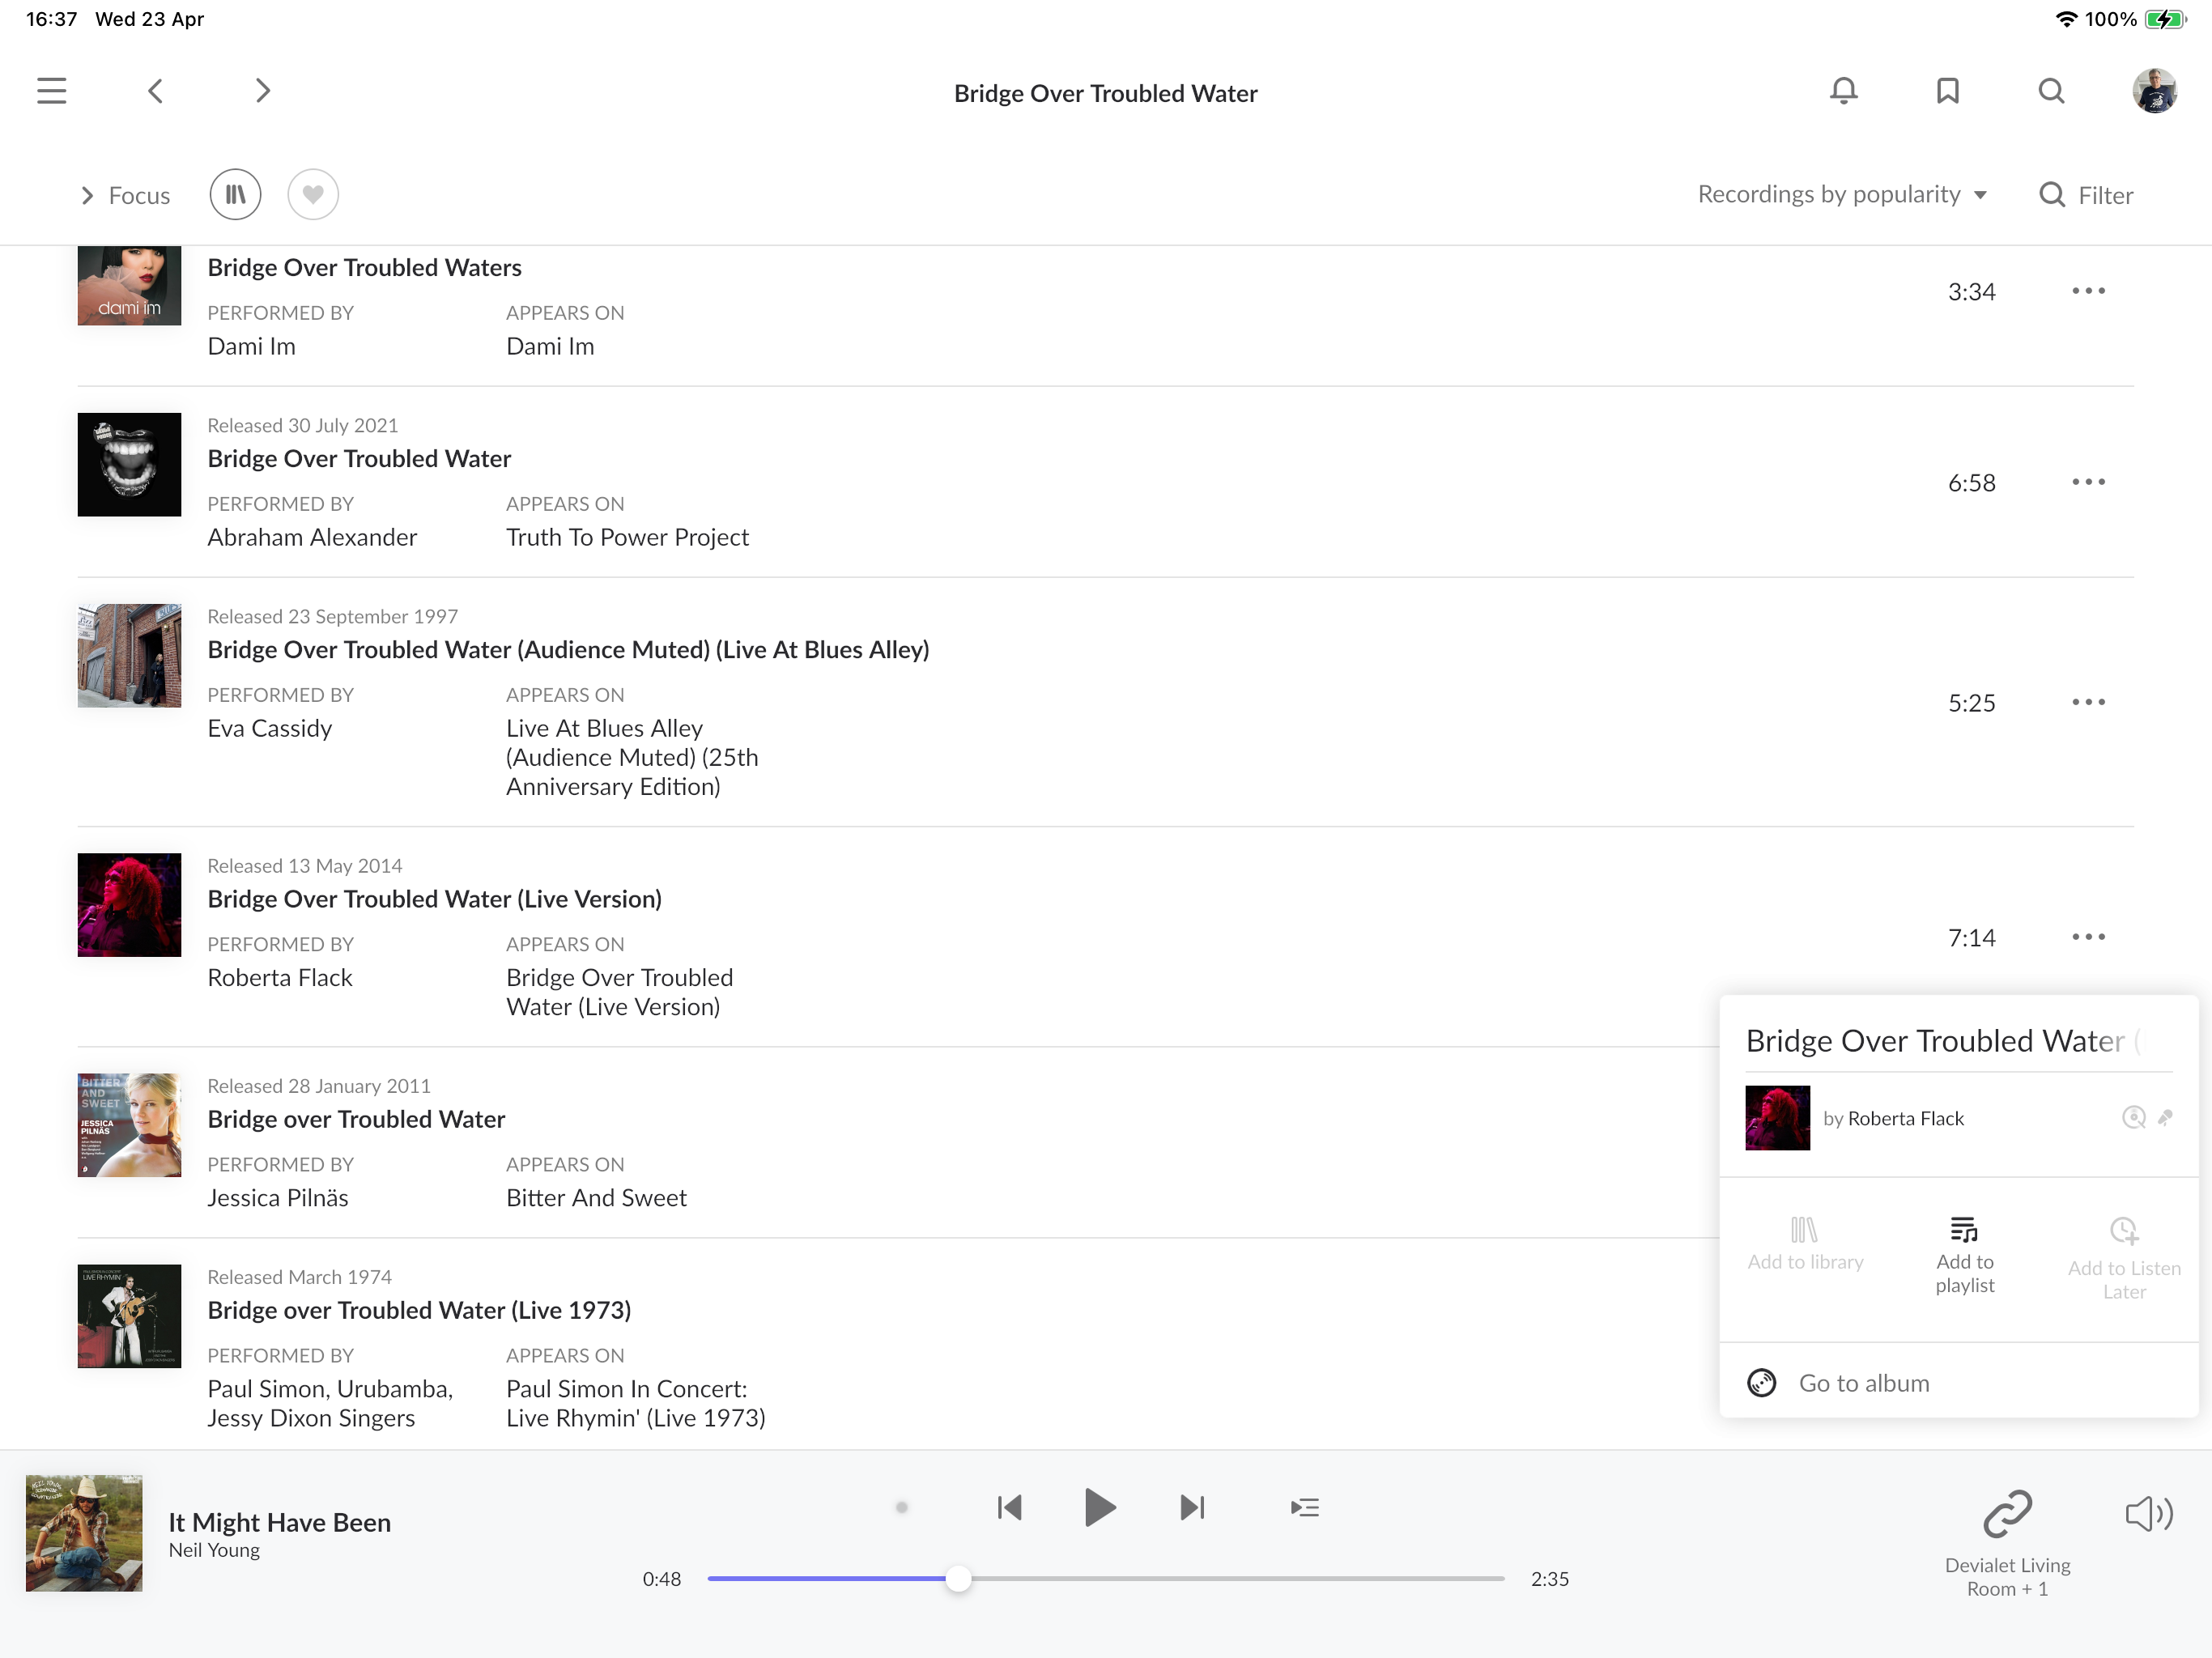Select Add to library in popup
This screenshot has height=1658, width=2212.
[1805, 1245]
